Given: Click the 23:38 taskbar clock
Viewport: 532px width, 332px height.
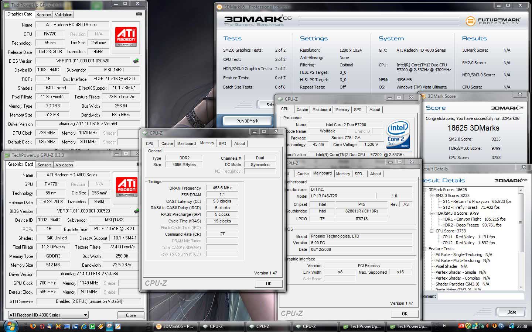Looking at the screenshot, I should tap(522, 326).
